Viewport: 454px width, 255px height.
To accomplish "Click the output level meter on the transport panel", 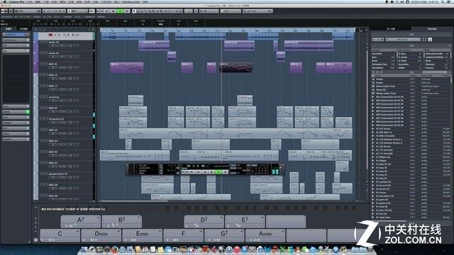I will [275, 169].
